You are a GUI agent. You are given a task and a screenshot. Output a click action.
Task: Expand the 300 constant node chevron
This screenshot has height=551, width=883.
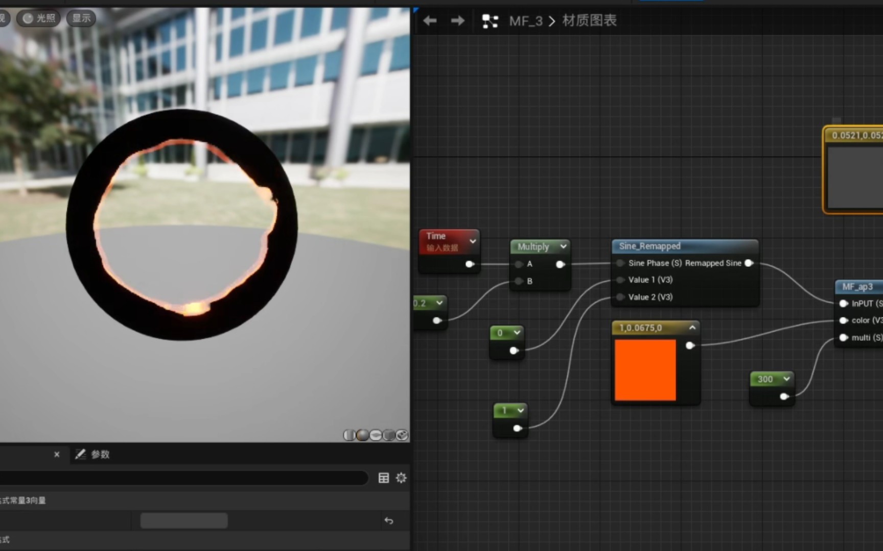tap(786, 379)
